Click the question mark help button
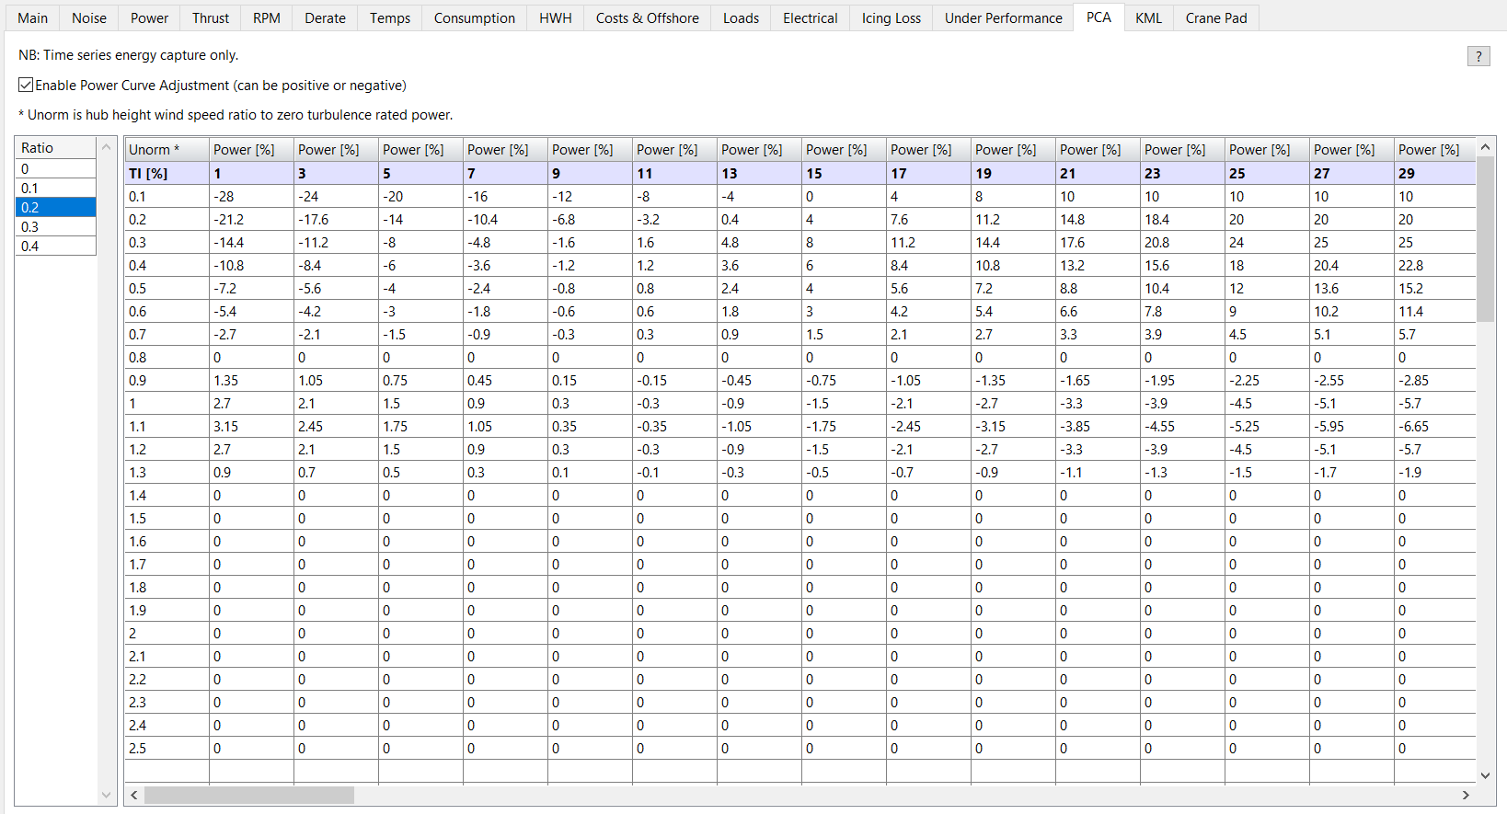The height and width of the screenshot is (814, 1507). click(1478, 57)
